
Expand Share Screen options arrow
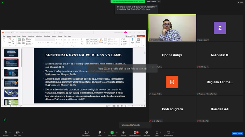click(117, 132)
